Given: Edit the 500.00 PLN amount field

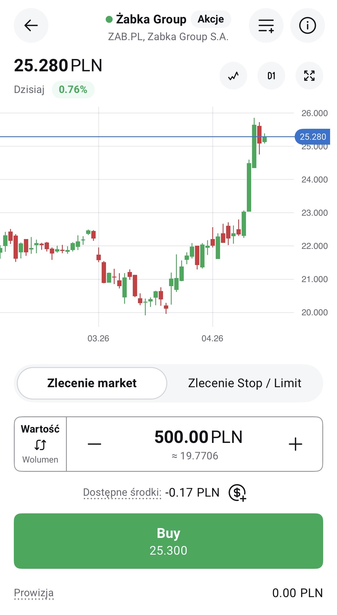Looking at the screenshot, I should (198, 437).
